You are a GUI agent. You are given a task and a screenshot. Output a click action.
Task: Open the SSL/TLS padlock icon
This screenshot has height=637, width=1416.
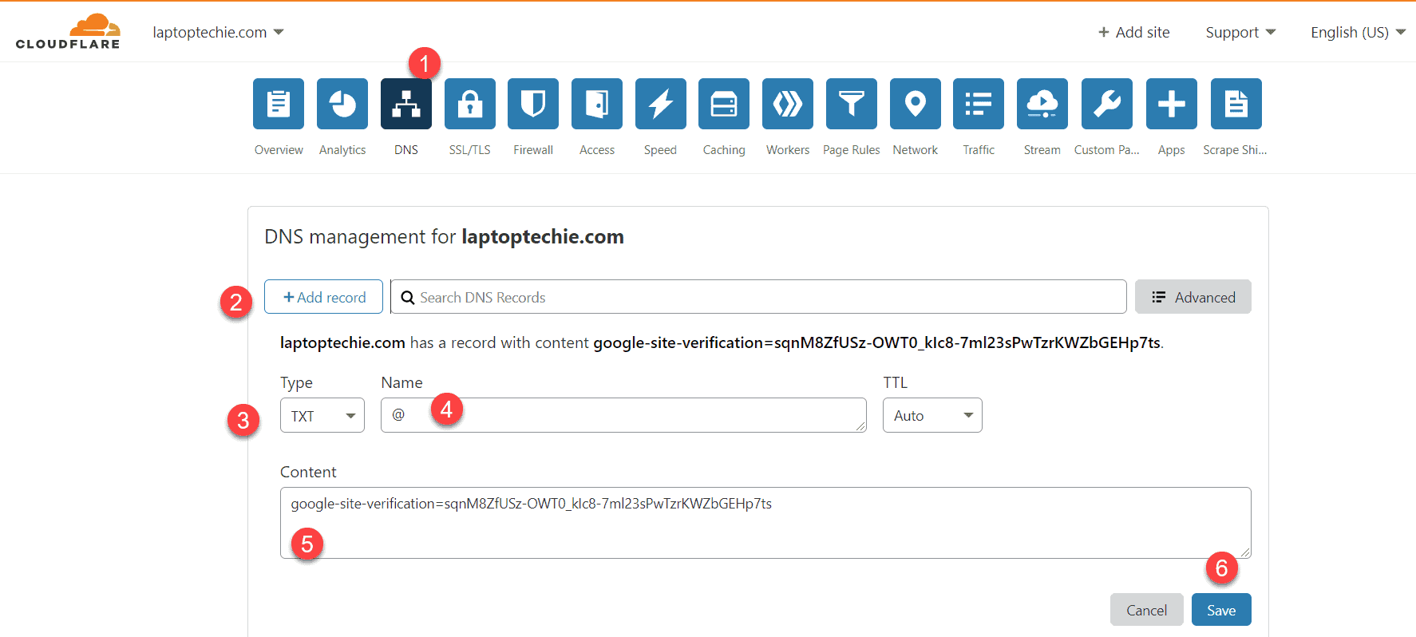[470, 104]
